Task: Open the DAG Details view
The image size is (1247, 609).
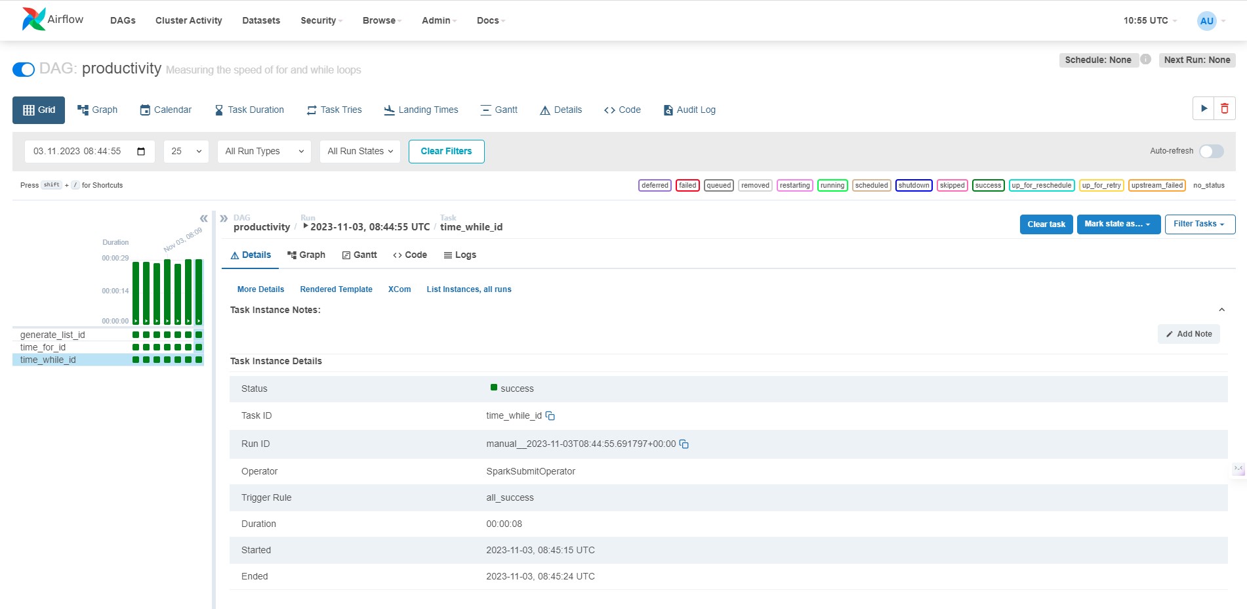Action: (561, 110)
